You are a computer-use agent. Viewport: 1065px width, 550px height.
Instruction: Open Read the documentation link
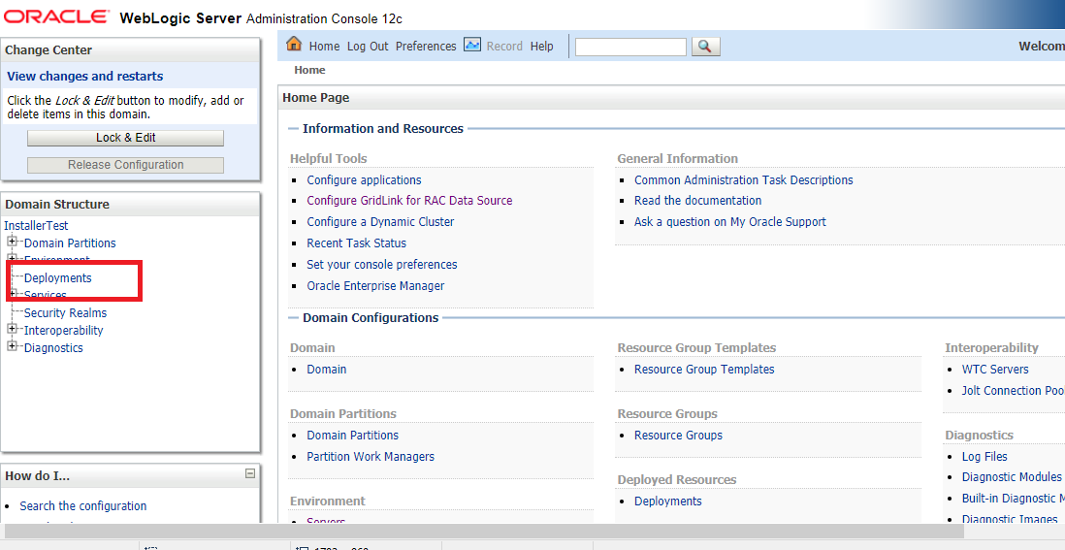pyautogui.click(x=697, y=200)
